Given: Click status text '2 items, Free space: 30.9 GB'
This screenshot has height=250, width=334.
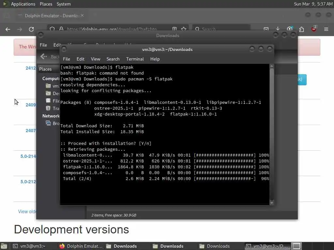Looking at the screenshot, I should click(x=114, y=215).
